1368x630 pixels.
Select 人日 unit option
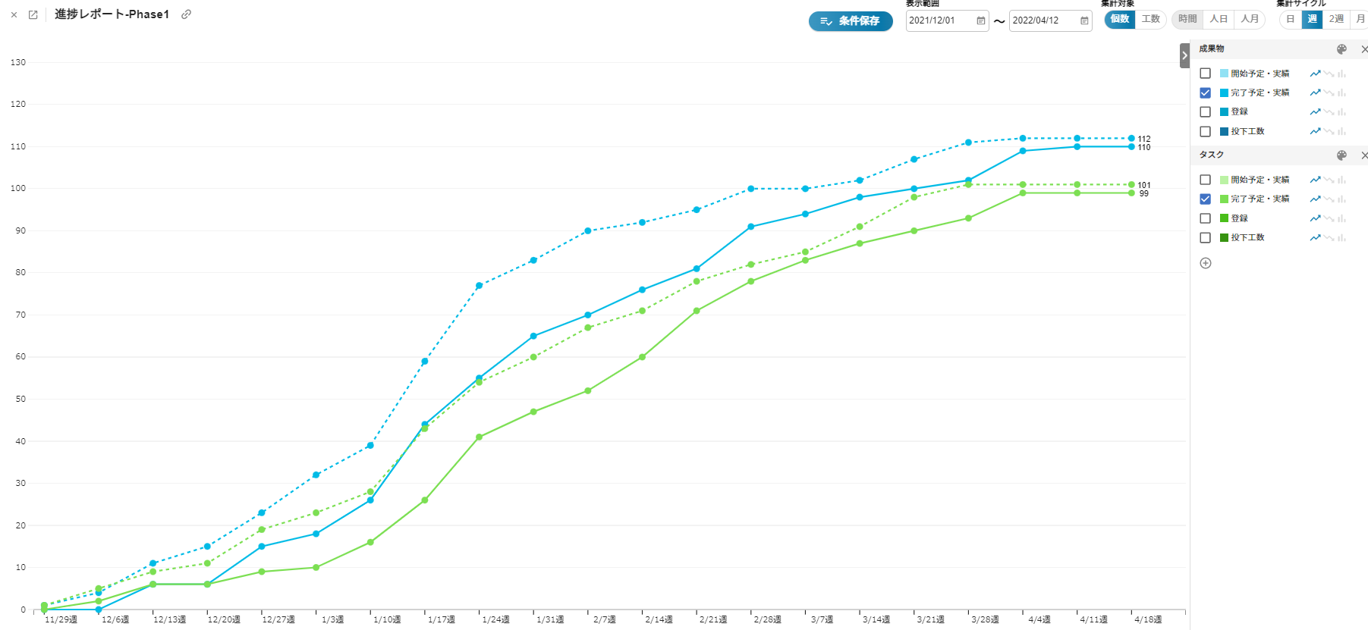(1219, 19)
